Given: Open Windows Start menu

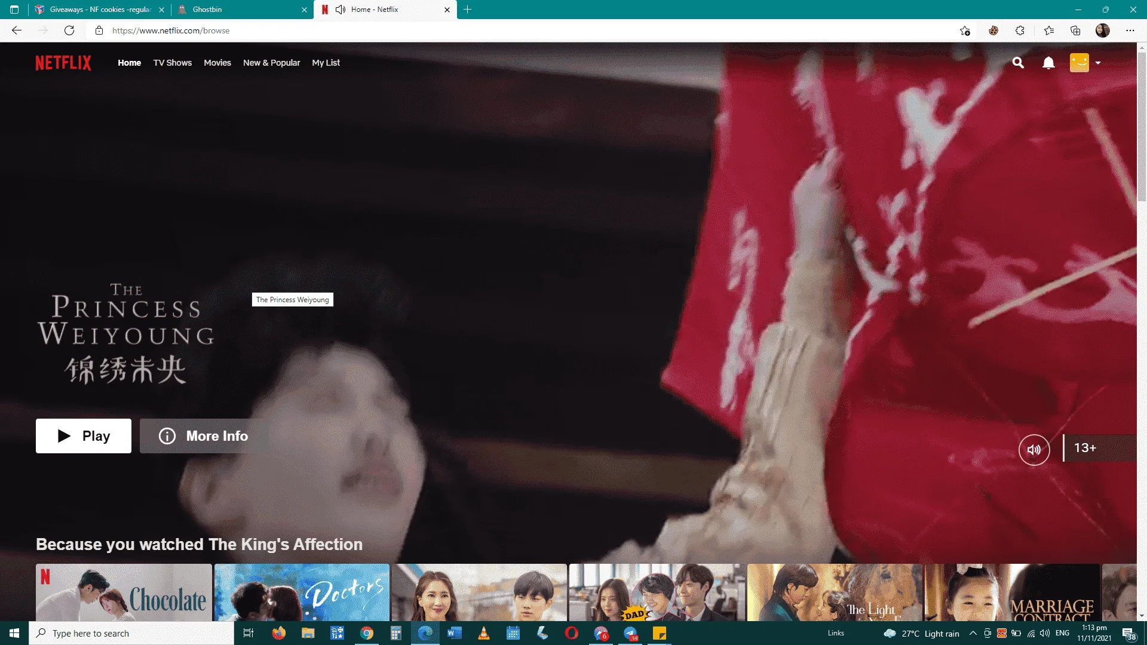Looking at the screenshot, I should point(14,633).
